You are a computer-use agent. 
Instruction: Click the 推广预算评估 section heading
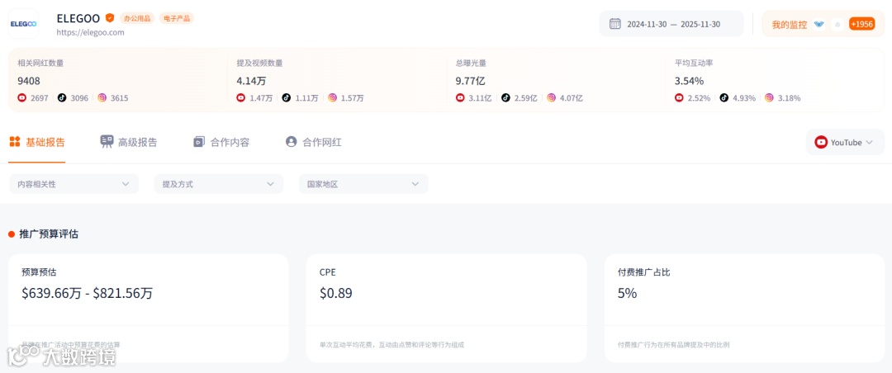(49, 234)
